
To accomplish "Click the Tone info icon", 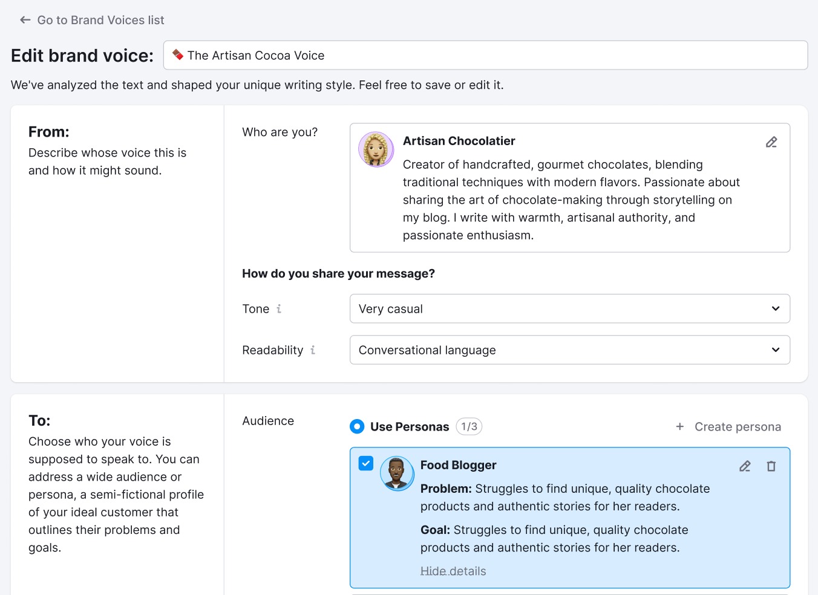I will pyautogui.click(x=279, y=308).
